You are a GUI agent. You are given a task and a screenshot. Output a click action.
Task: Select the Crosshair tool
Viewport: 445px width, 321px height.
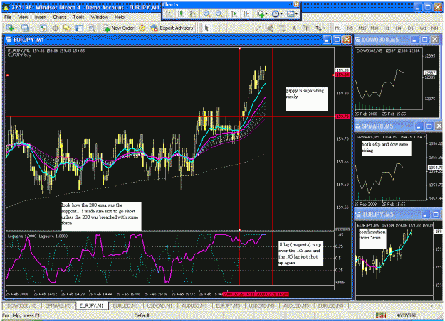tap(219, 28)
